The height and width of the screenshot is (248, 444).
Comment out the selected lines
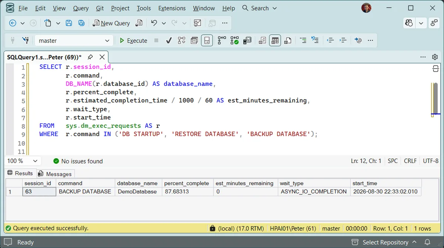[x=303, y=40]
